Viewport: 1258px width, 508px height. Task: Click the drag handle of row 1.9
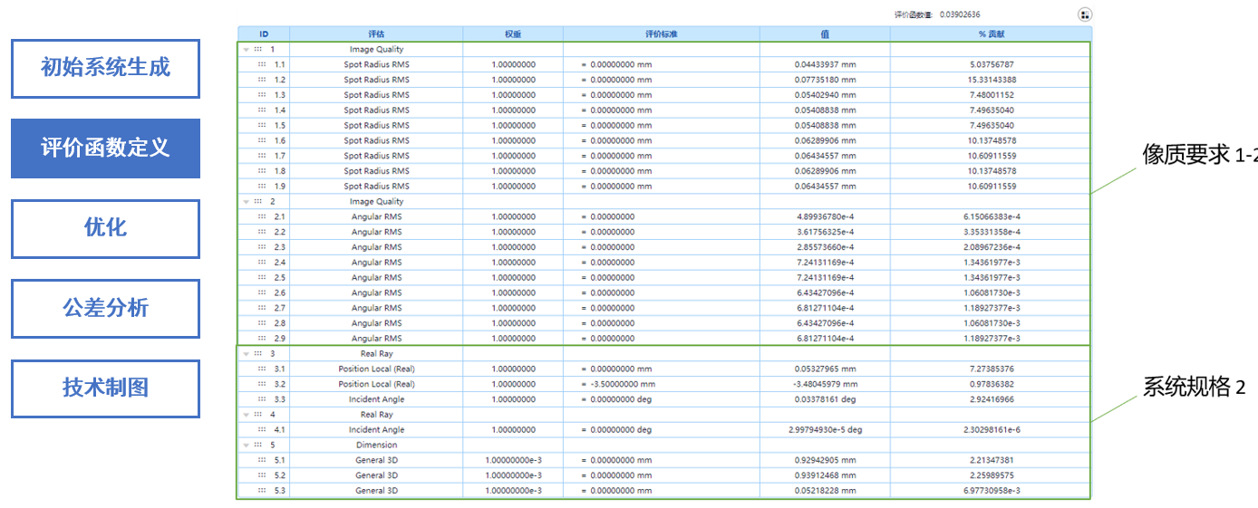(x=262, y=187)
